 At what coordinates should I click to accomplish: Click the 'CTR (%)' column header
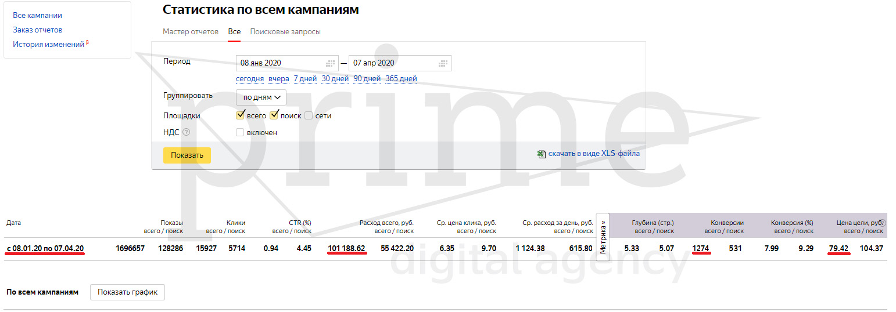(299, 223)
